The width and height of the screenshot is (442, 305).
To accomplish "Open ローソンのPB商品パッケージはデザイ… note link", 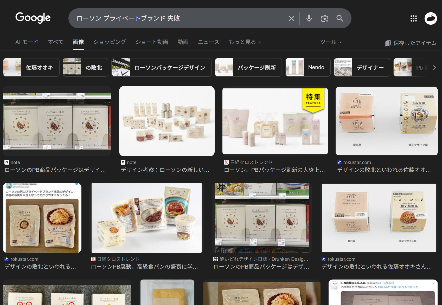I will click(x=55, y=170).
